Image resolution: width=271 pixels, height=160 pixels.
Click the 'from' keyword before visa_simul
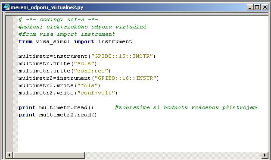25,41
